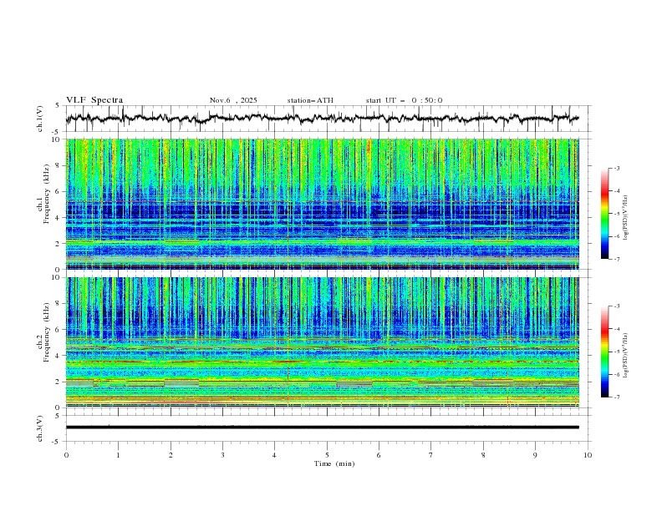Click the "-3" tick on ch.2 color bar
662x511 pixels.
(616, 306)
